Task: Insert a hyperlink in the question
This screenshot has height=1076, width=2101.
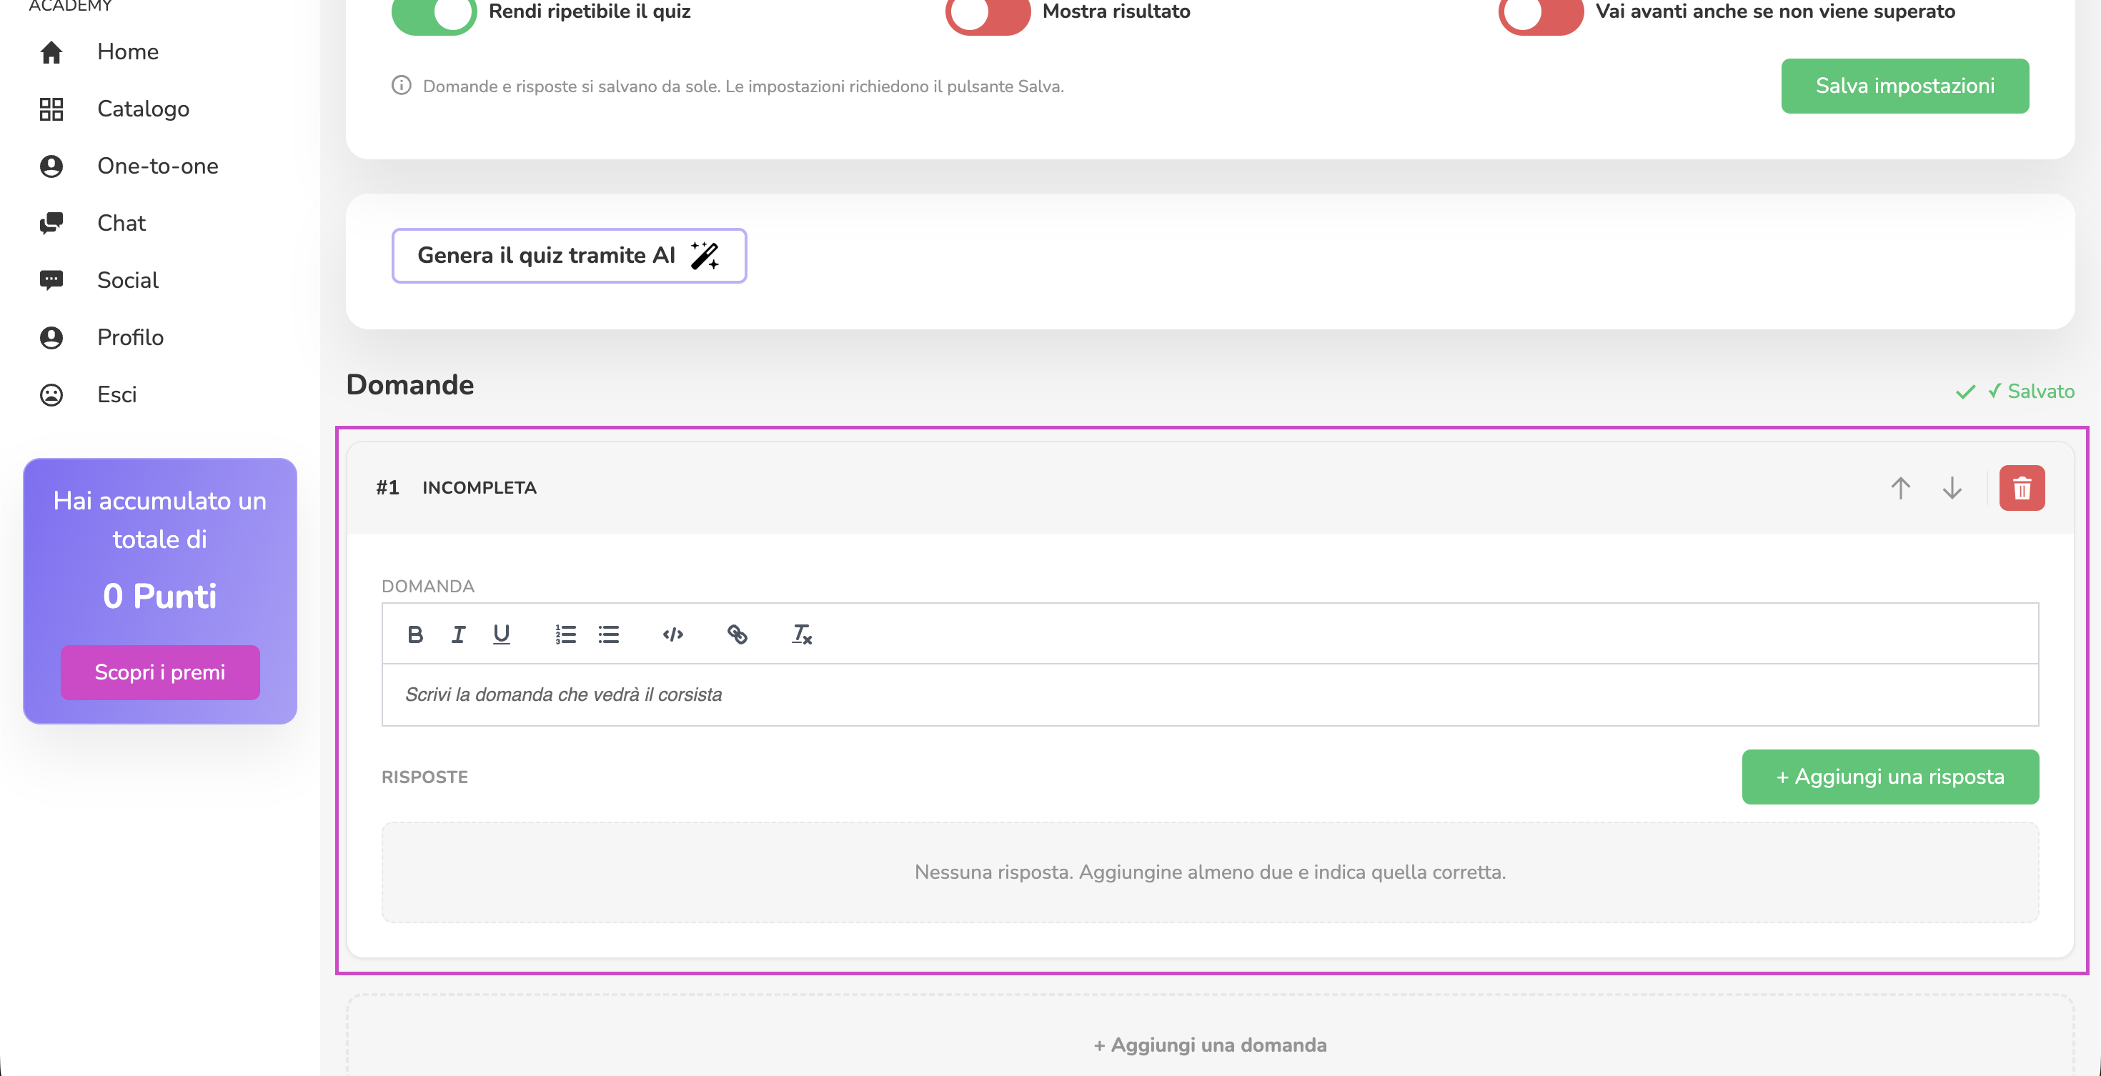Action: click(x=737, y=634)
